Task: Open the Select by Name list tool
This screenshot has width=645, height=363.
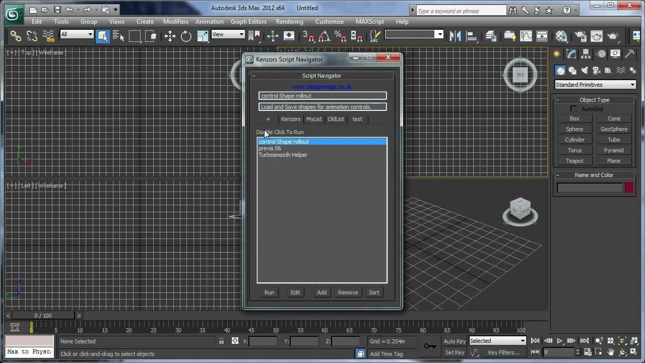Action: 118,35
